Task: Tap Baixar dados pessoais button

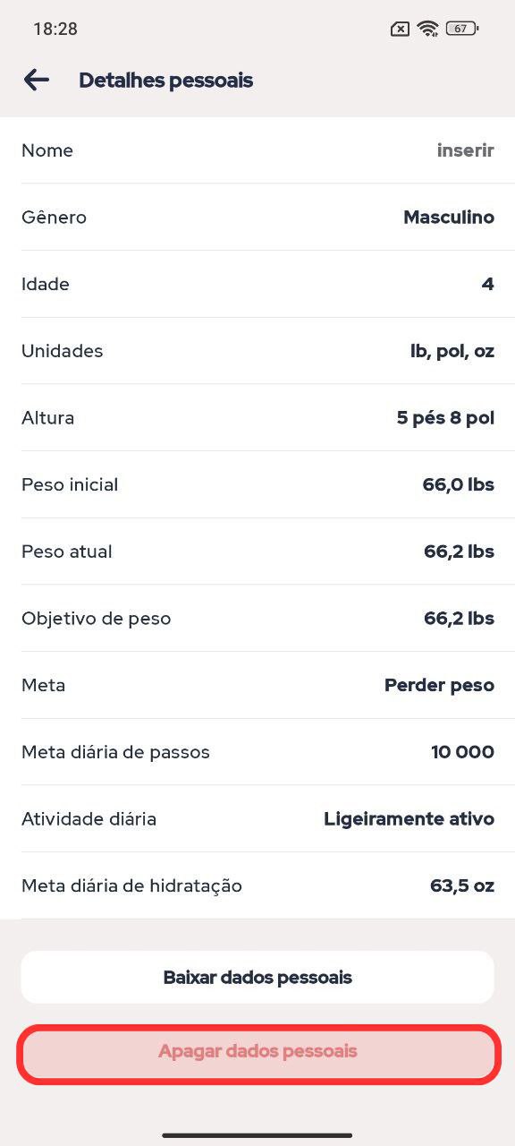Action: coord(257,977)
